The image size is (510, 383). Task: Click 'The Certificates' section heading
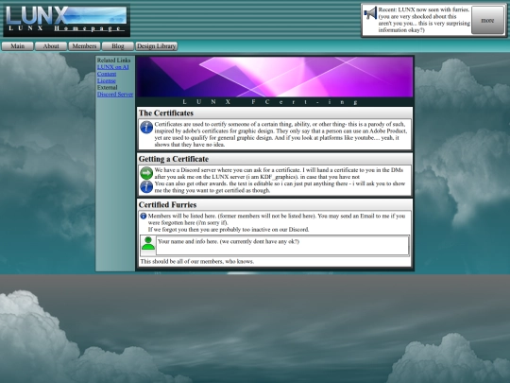(x=166, y=113)
